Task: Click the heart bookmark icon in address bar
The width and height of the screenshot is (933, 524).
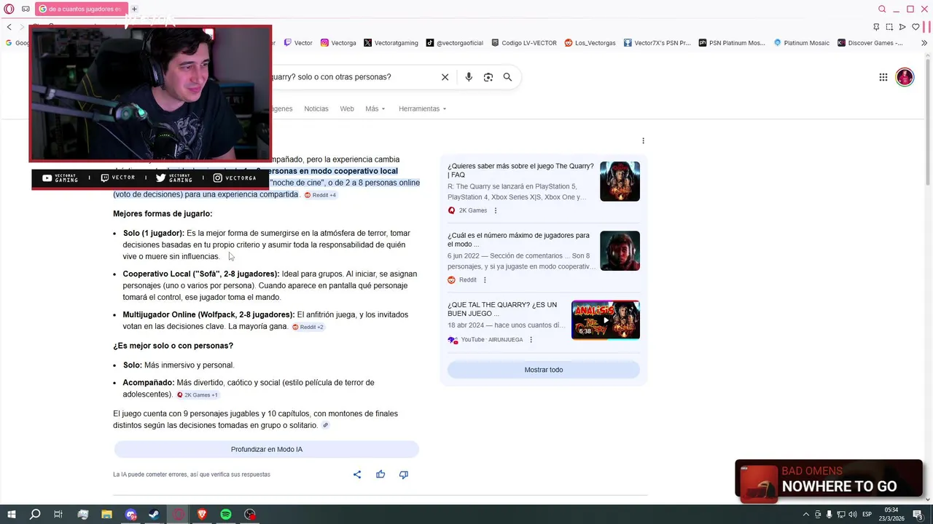Action: [x=916, y=27]
